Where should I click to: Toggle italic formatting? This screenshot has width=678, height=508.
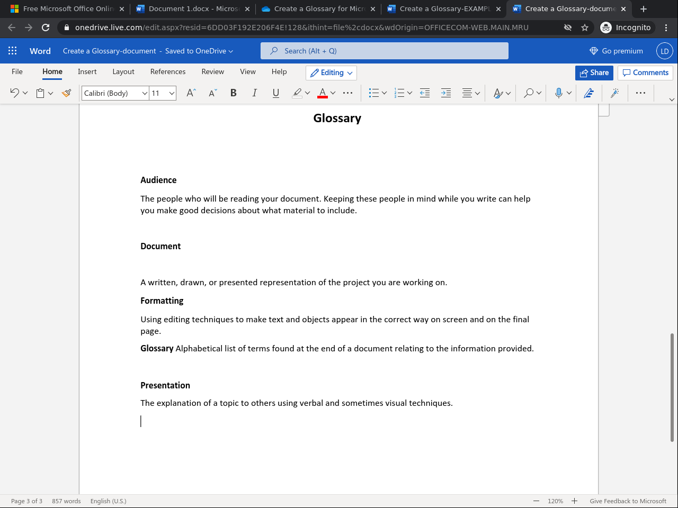pyautogui.click(x=254, y=93)
